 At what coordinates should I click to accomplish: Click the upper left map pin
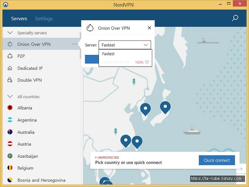coord(146,109)
